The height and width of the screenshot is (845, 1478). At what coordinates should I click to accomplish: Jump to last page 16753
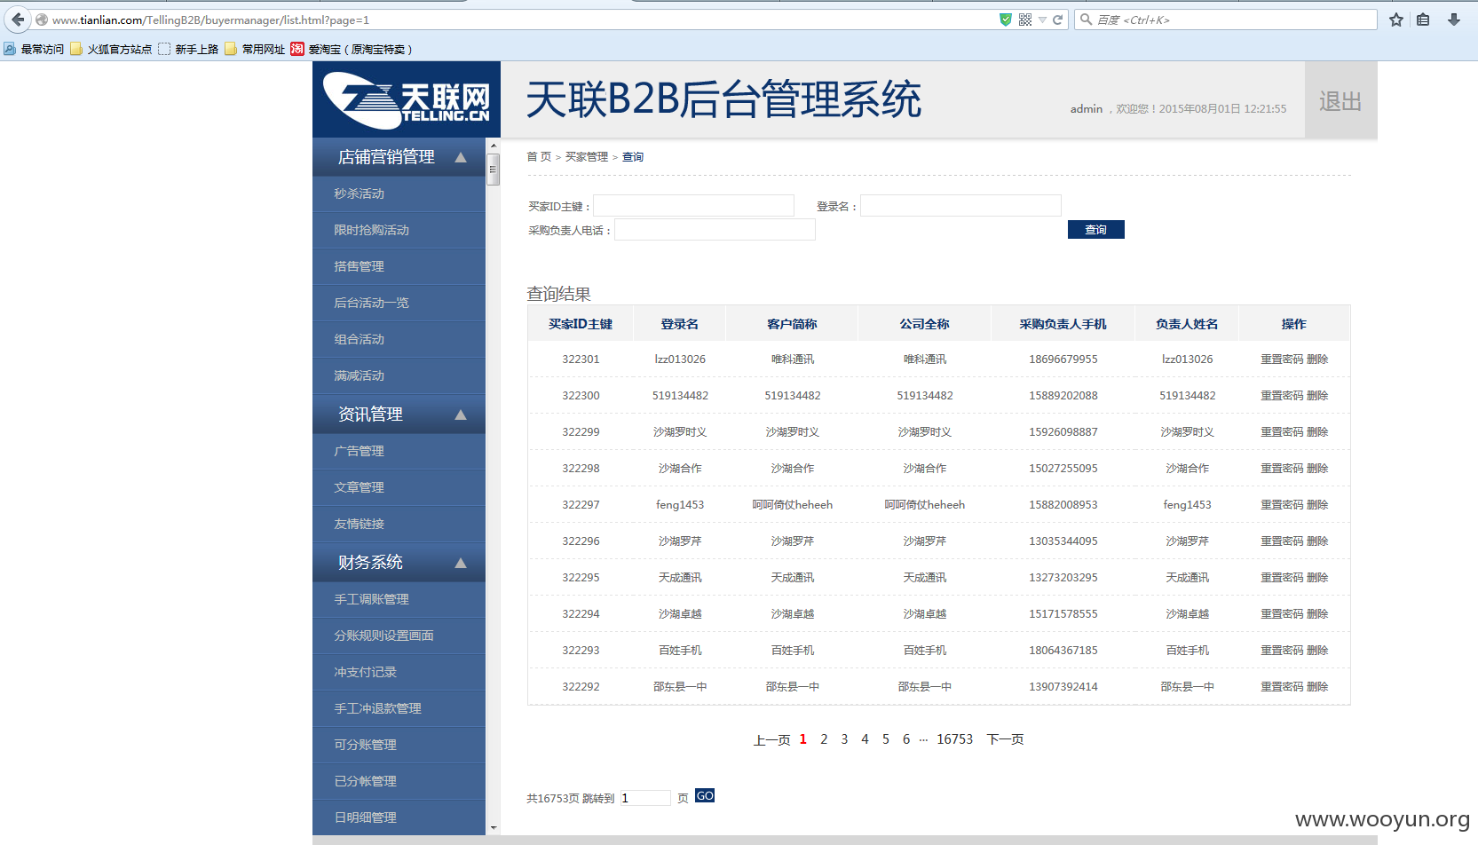pos(954,739)
